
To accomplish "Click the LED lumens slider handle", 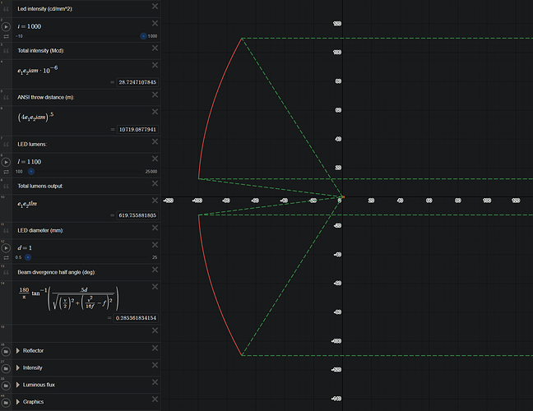I will click(x=31, y=172).
